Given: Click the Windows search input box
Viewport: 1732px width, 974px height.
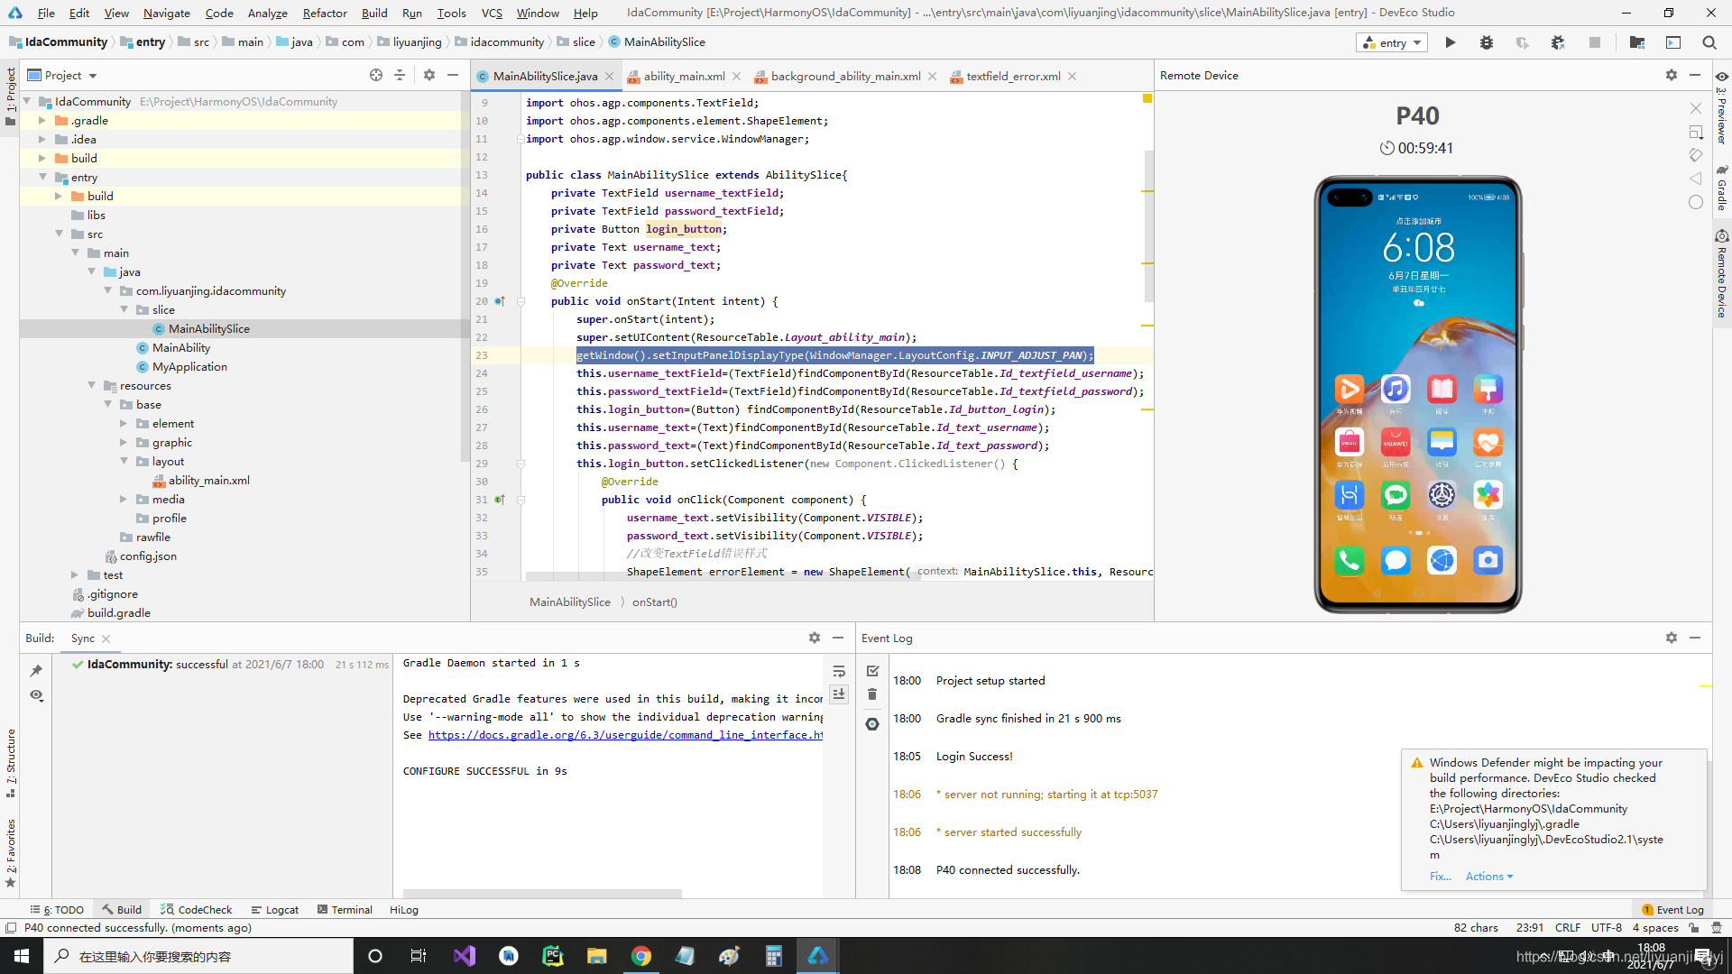Looking at the screenshot, I should [198, 956].
